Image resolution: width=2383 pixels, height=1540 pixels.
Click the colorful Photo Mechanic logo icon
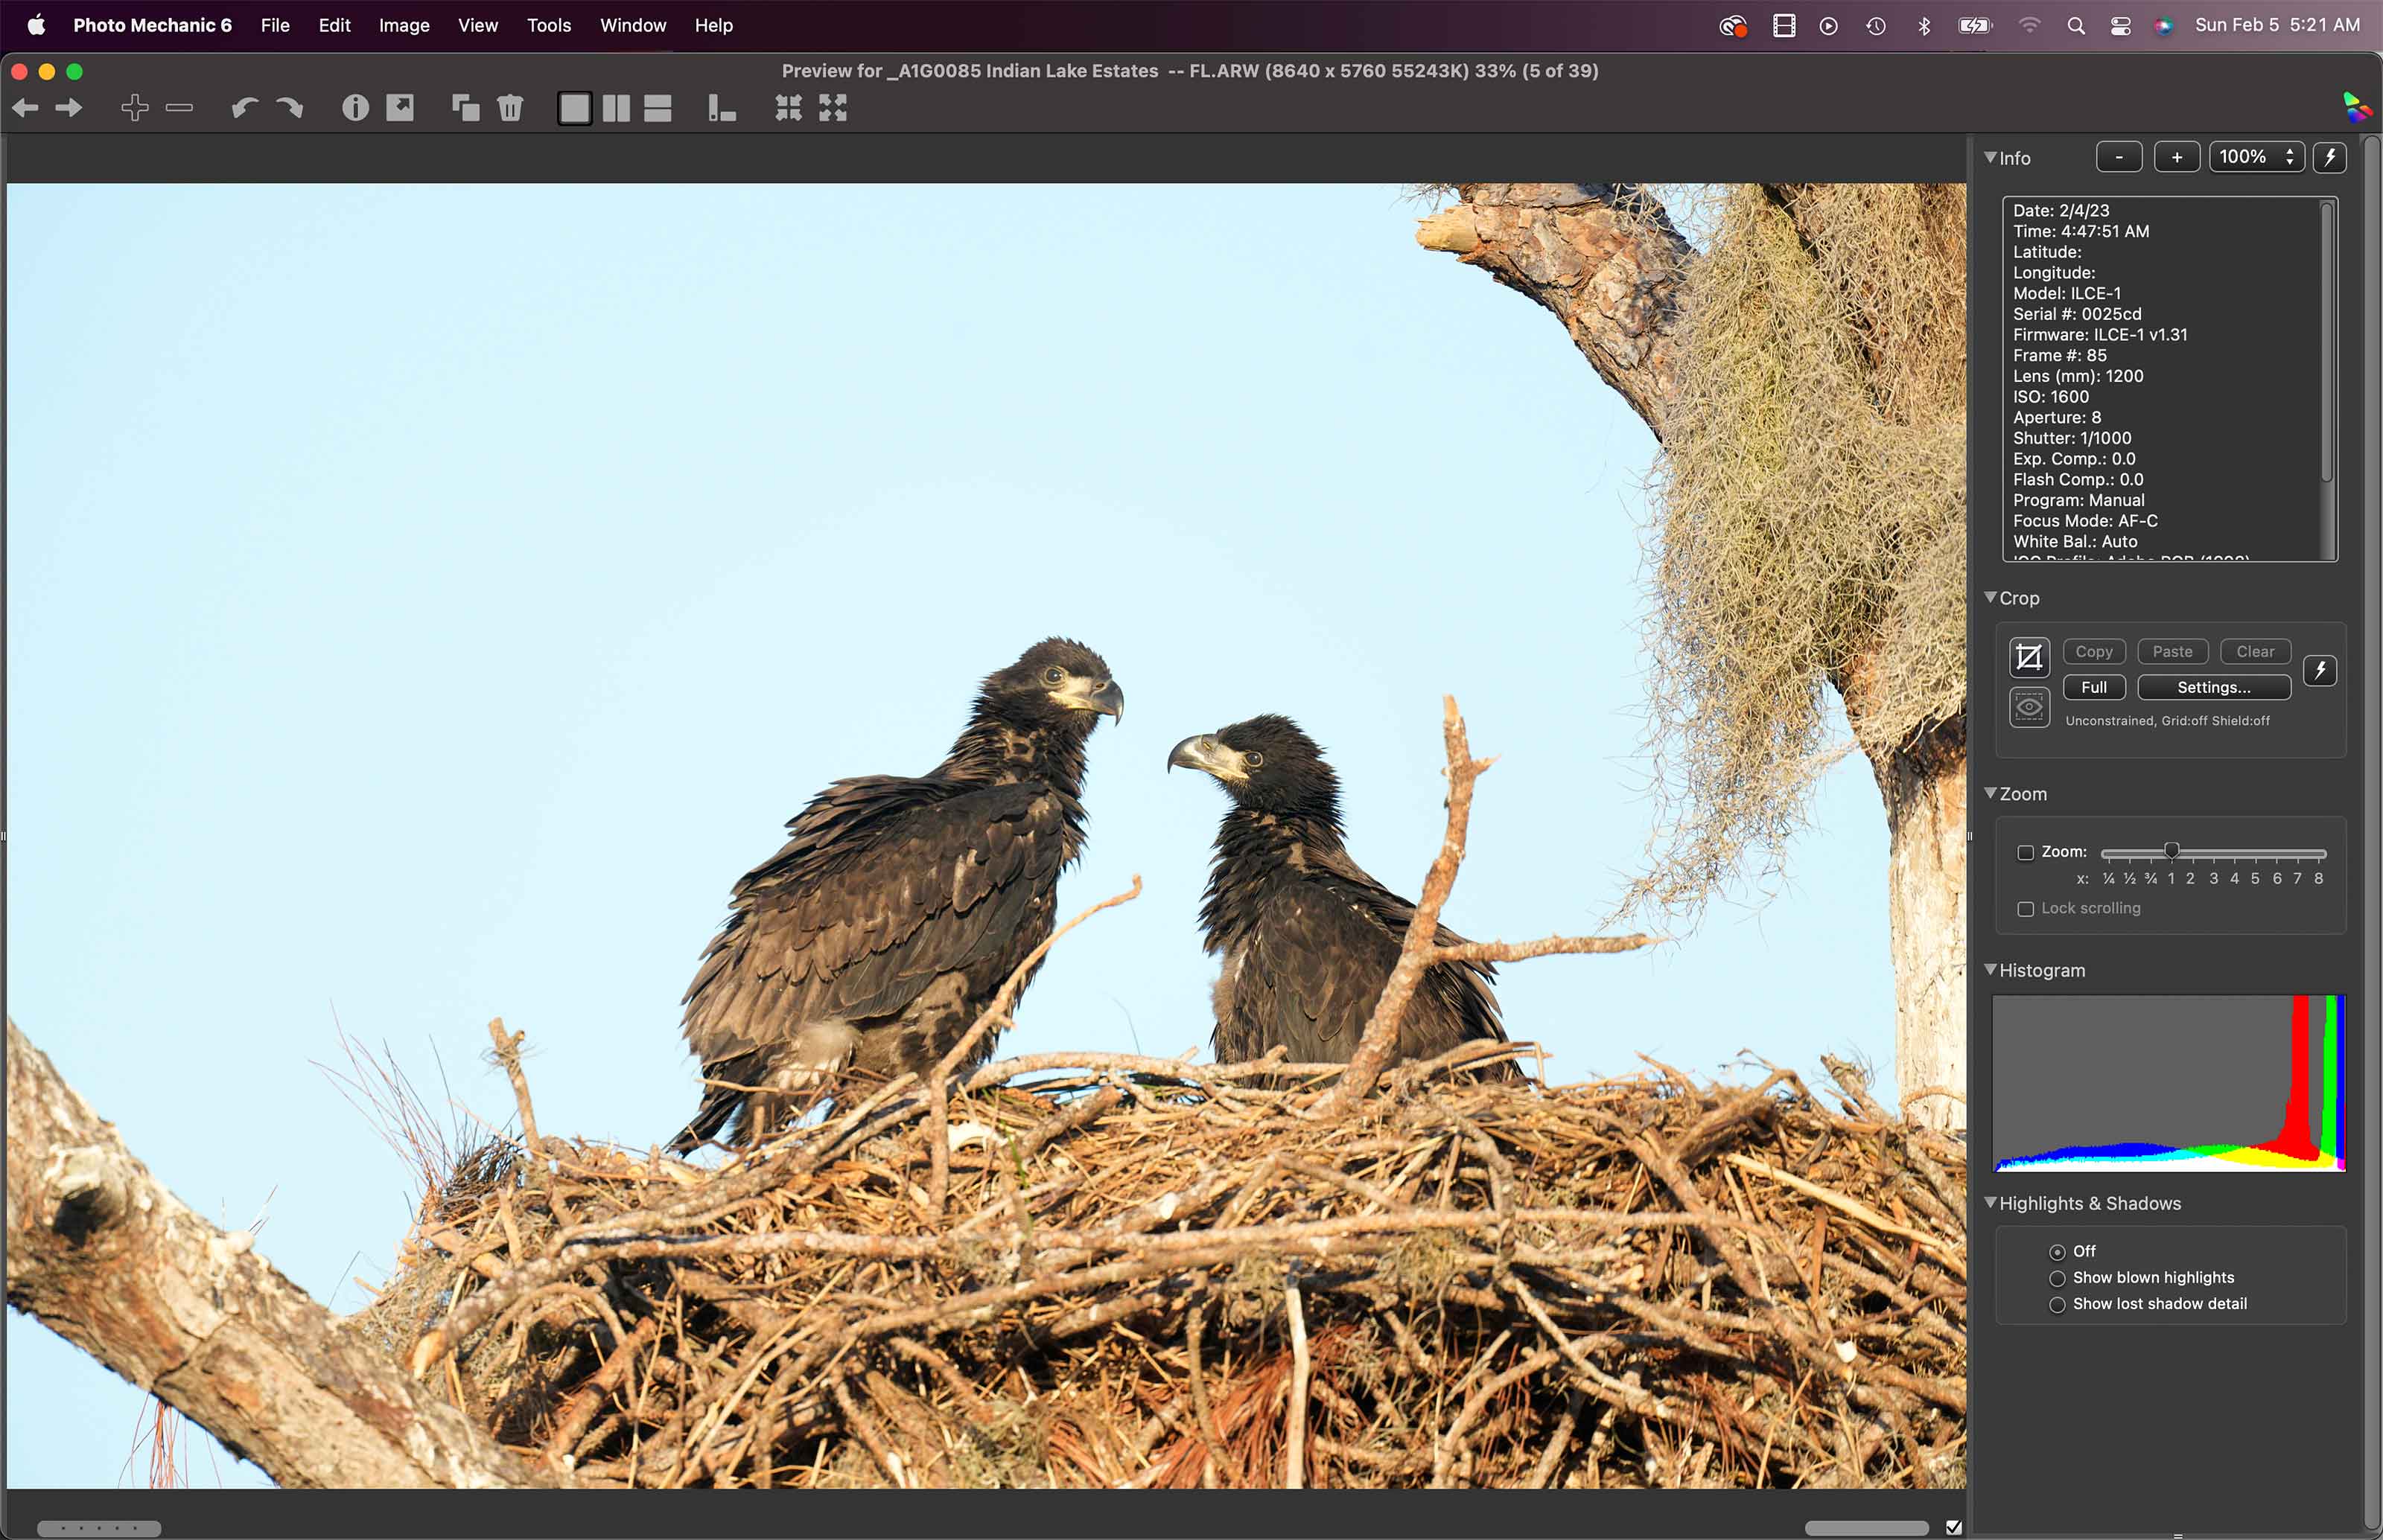[x=2356, y=107]
